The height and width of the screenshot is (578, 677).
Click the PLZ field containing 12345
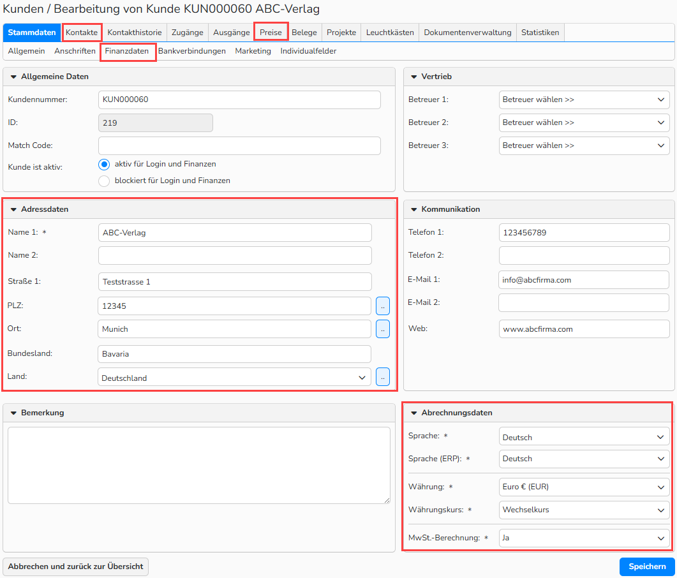[x=234, y=306]
